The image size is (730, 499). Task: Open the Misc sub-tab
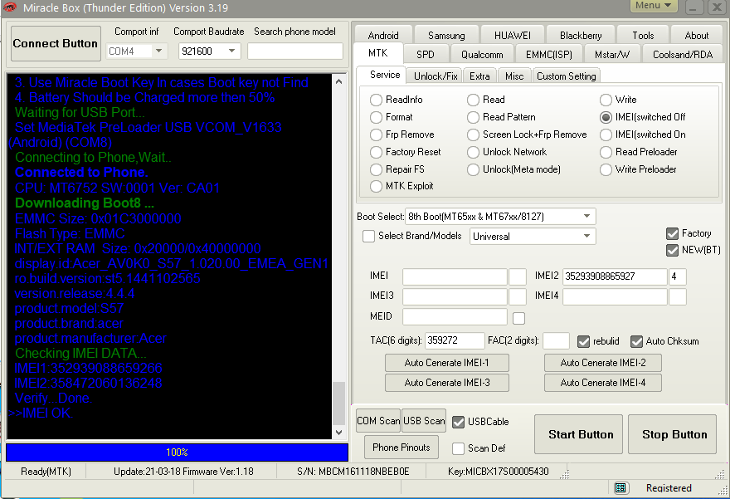[514, 76]
